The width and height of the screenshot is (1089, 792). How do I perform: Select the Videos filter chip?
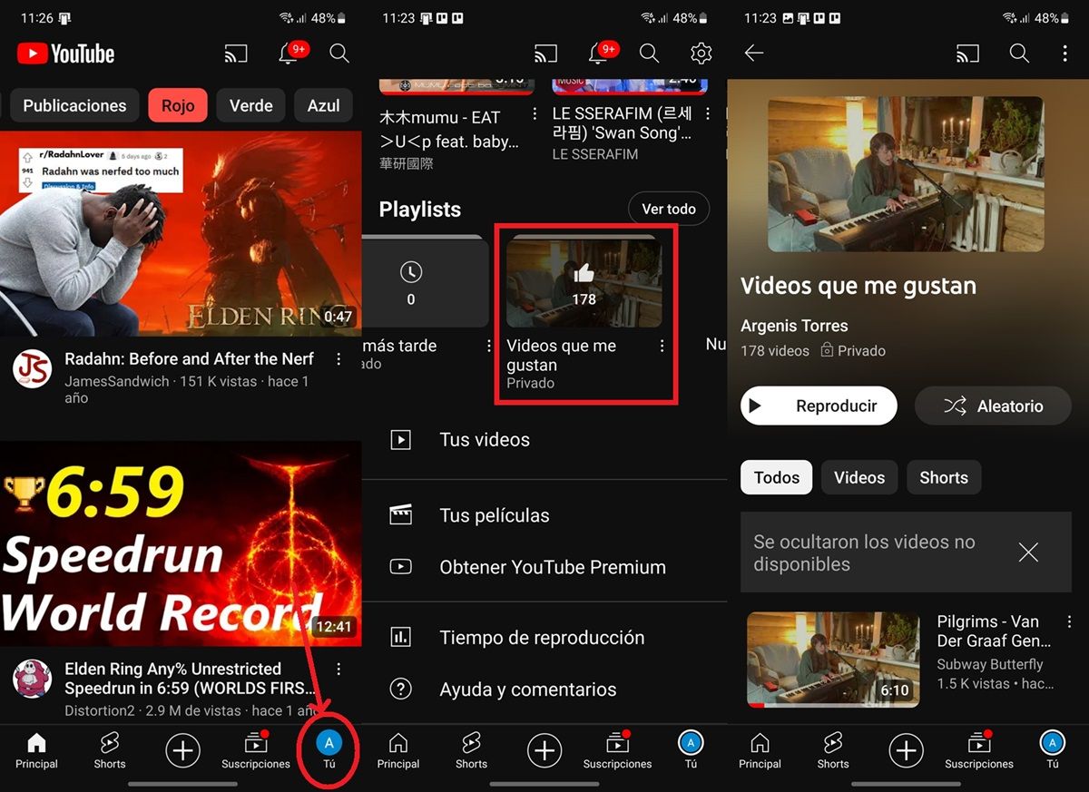859,477
